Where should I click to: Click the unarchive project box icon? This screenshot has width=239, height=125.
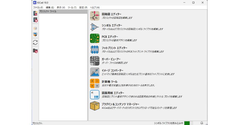35,34
